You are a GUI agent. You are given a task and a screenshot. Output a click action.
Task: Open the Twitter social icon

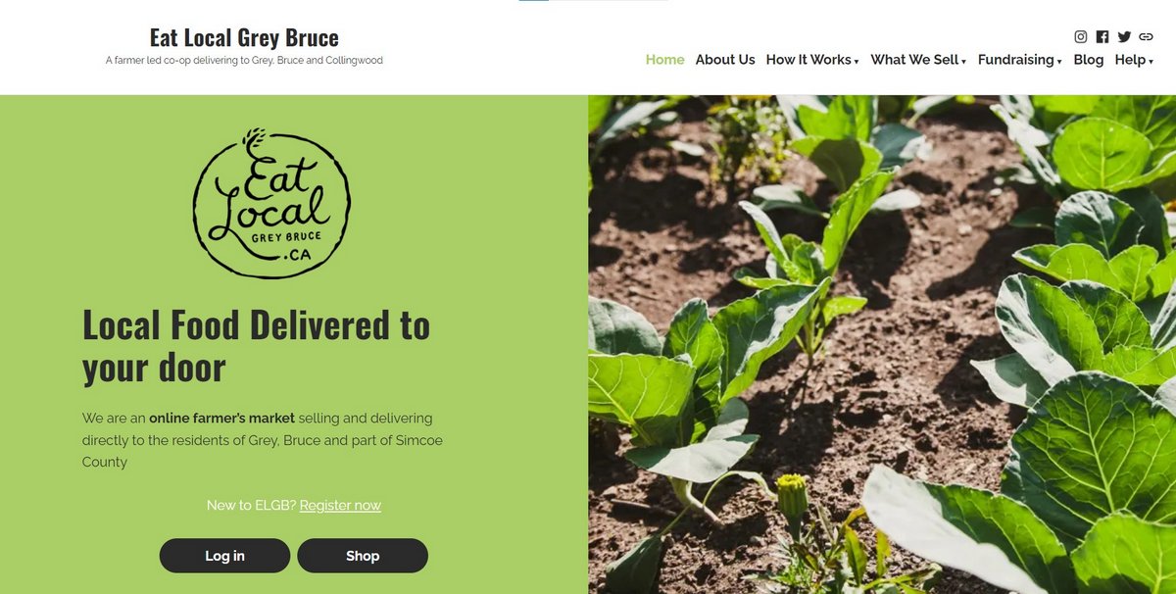(x=1124, y=37)
